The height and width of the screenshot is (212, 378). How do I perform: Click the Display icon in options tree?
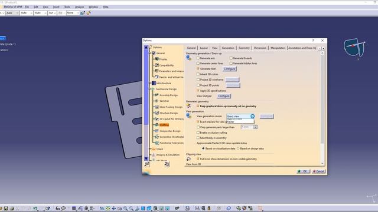[x=157, y=59]
